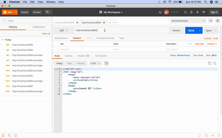The height and width of the screenshot is (138, 222).
Task: Select GET localhost:3000/user/data third history entry
Action: [27, 55]
